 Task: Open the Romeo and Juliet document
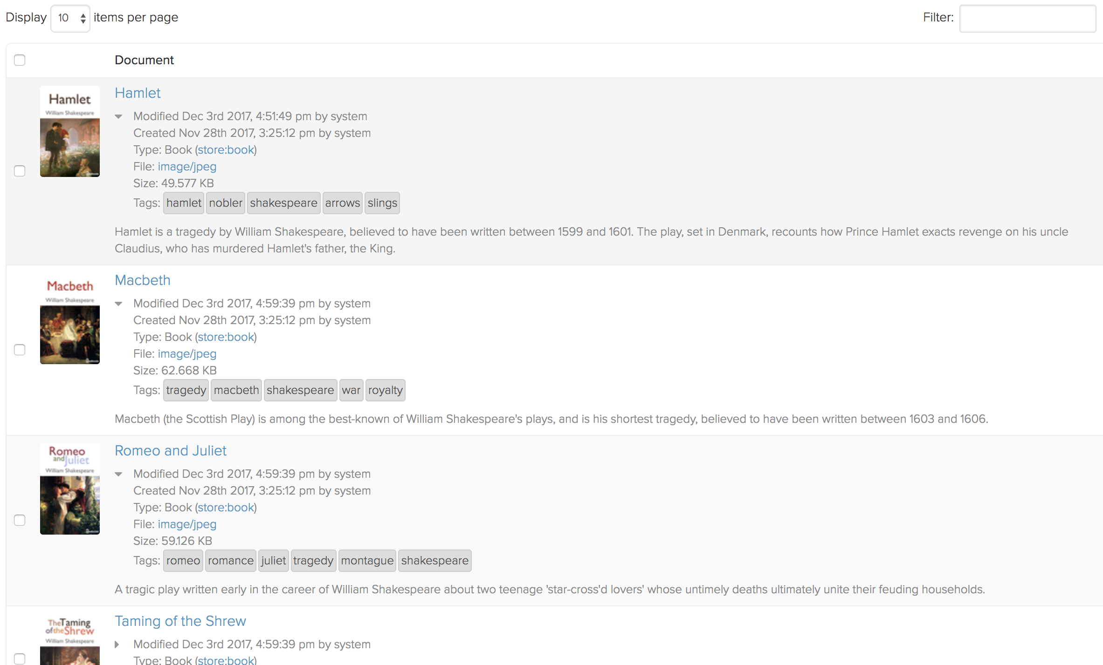(171, 451)
